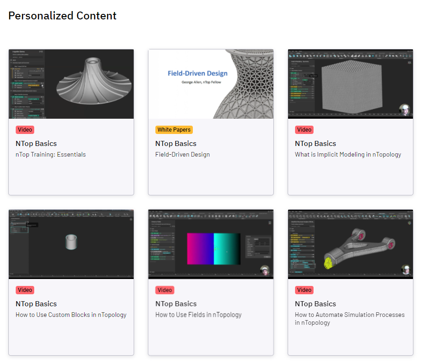Open the meshed bracket simulation thumbnail
Viewport: 431px width, 364px height.
click(x=351, y=244)
